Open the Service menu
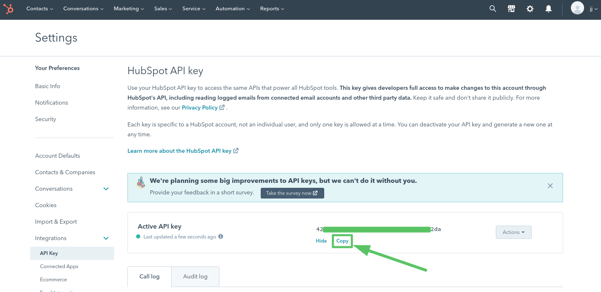The height and width of the screenshot is (292, 601). 194,9
